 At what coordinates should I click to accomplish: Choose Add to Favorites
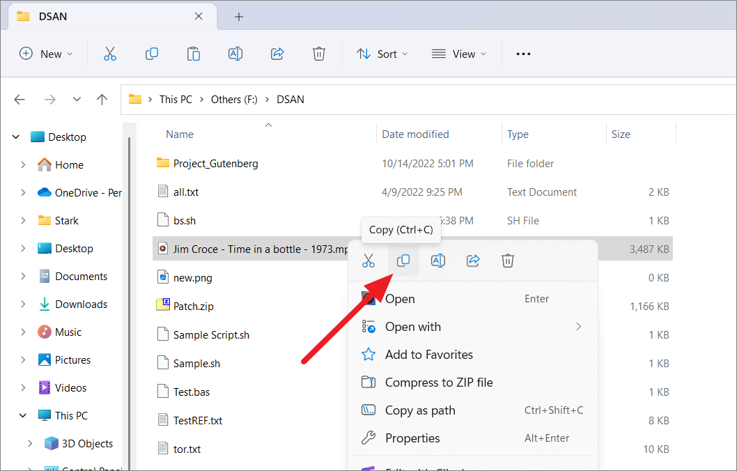click(473, 355)
